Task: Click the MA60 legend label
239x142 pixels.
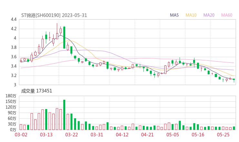Action: [x=227, y=15]
